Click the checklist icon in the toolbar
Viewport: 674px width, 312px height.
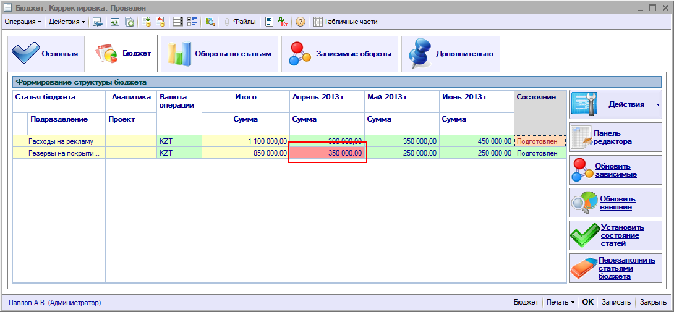point(192,22)
